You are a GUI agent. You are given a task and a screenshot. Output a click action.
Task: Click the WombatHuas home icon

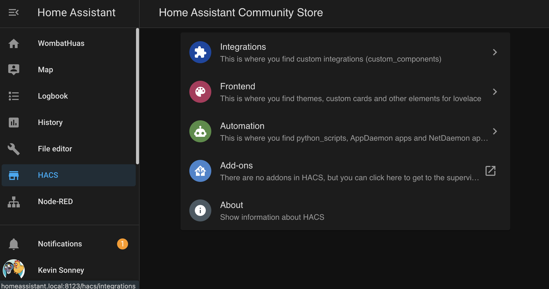point(14,43)
